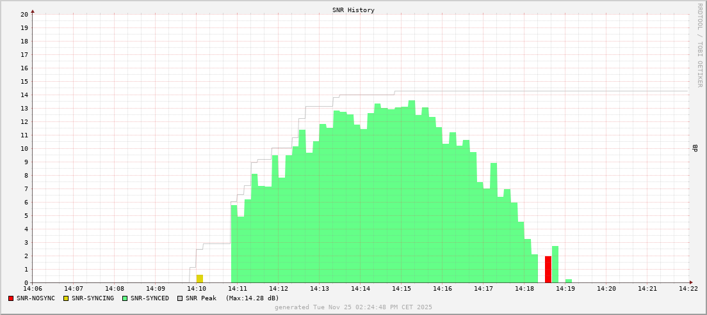Click the arrow at top of vertical axis
Viewport: 707px width, 315px height.
point(33,11)
